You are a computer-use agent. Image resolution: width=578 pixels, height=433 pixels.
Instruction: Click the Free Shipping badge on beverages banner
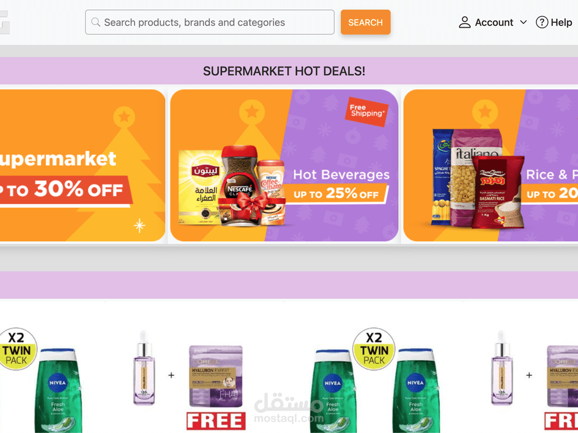(366, 111)
